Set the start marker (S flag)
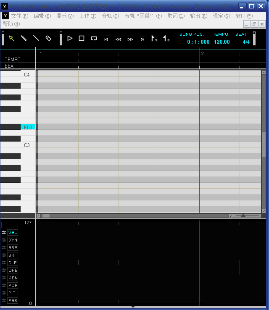This screenshot has width=269, height=310. tap(154, 38)
